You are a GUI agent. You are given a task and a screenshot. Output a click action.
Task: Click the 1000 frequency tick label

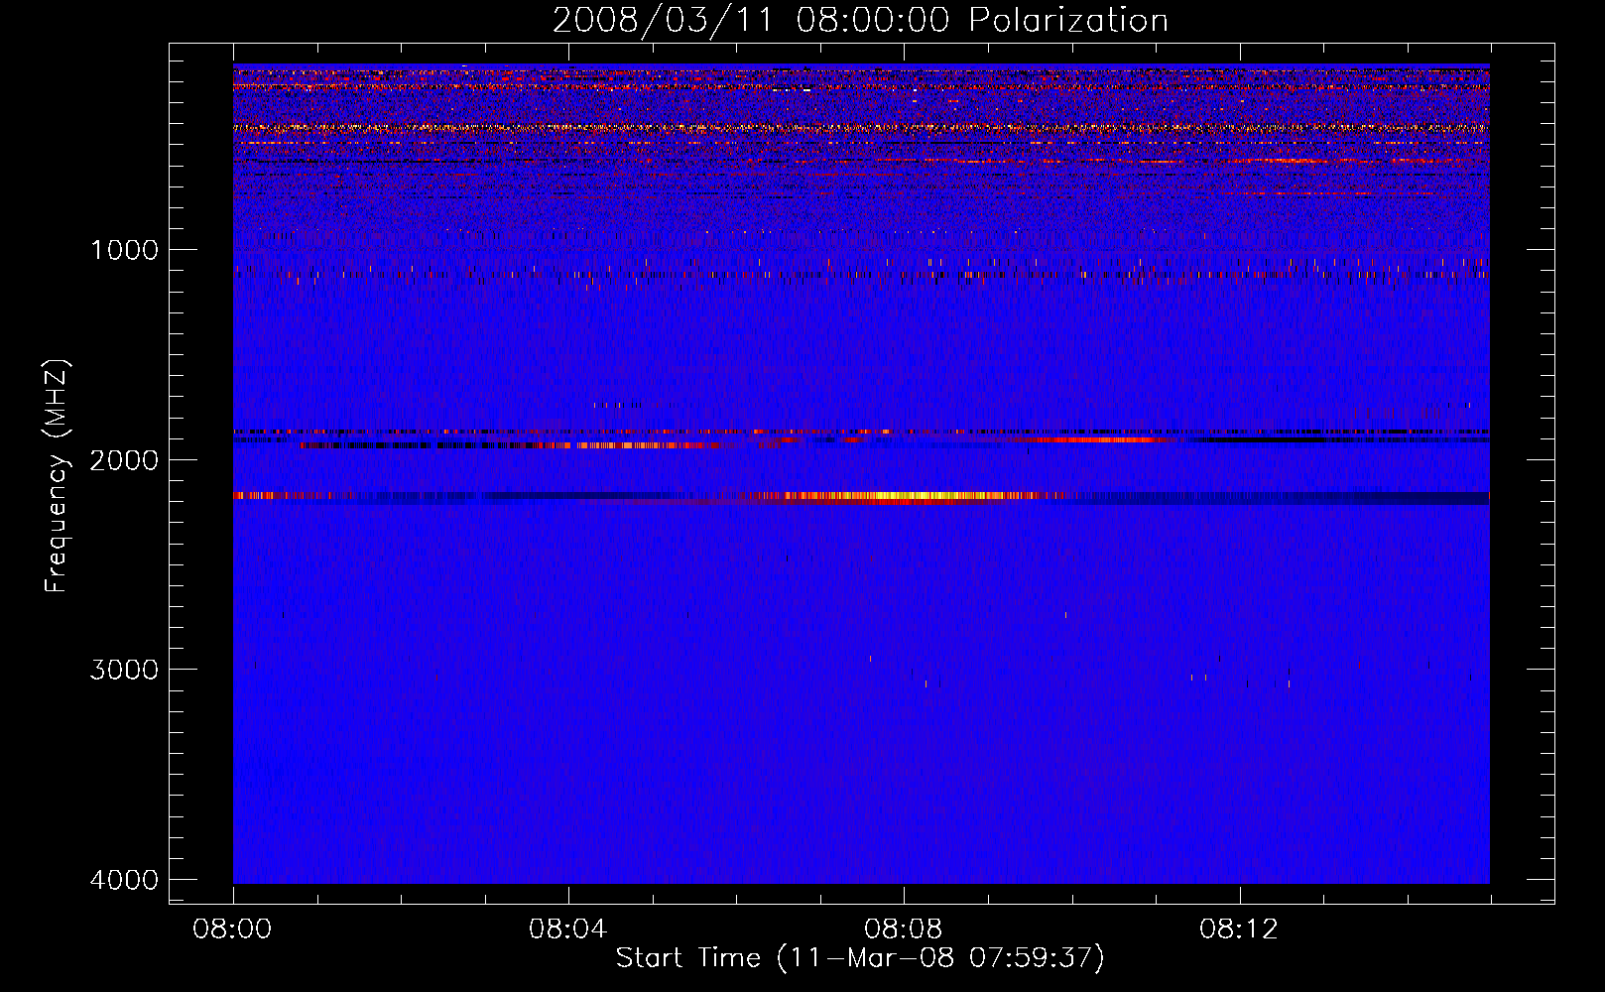[124, 249]
